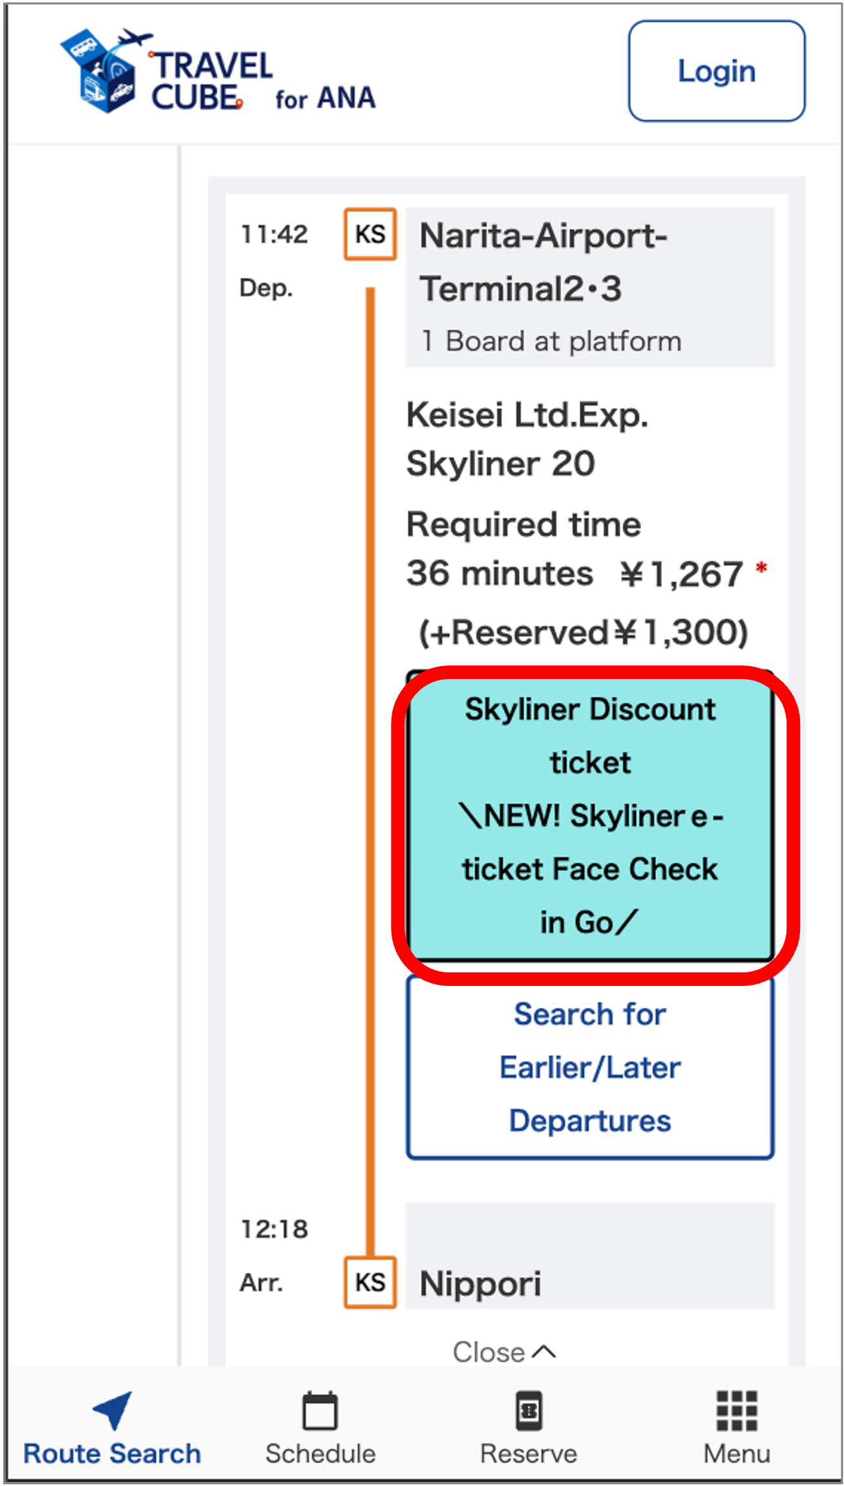Tap the Reserve ticket icon
The height and width of the screenshot is (1486, 844).
coord(529,1410)
